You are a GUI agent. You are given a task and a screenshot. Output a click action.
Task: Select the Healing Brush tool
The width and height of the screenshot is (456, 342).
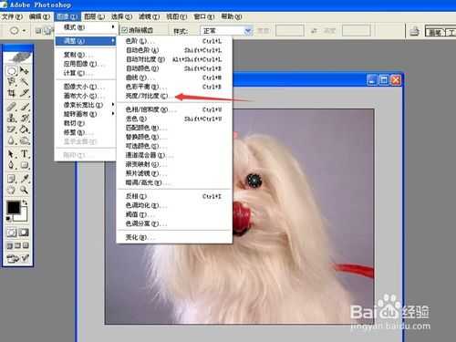pos(12,107)
